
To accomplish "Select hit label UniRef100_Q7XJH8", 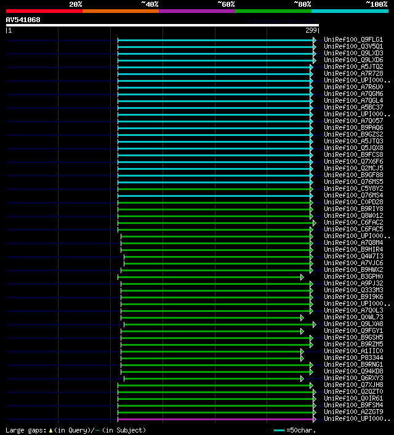I will pyautogui.click(x=353, y=385).
